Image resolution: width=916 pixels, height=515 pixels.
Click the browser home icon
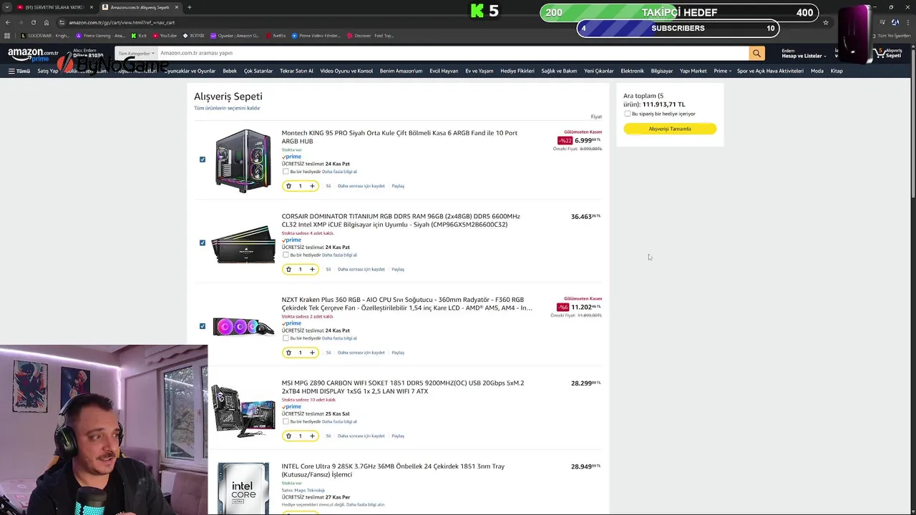click(x=47, y=22)
